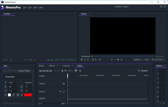Step back one frame in Viewer
The image size is (168, 107).
pos(115,60)
